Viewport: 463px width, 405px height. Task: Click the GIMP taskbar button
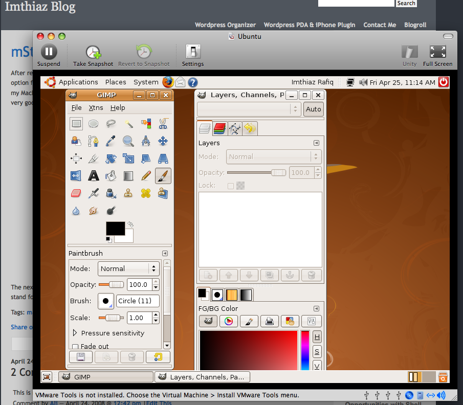(x=106, y=377)
